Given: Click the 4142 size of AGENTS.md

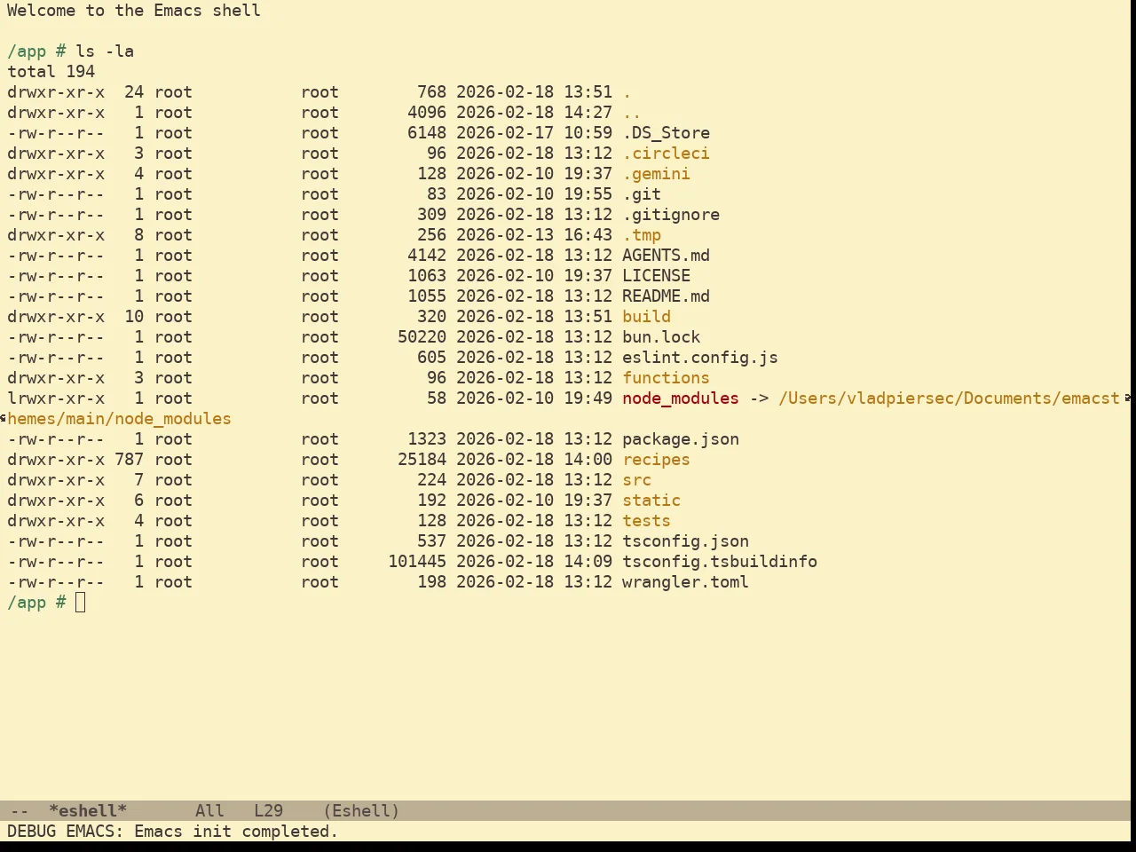Looking at the screenshot, I should click(x=427, y=256).
